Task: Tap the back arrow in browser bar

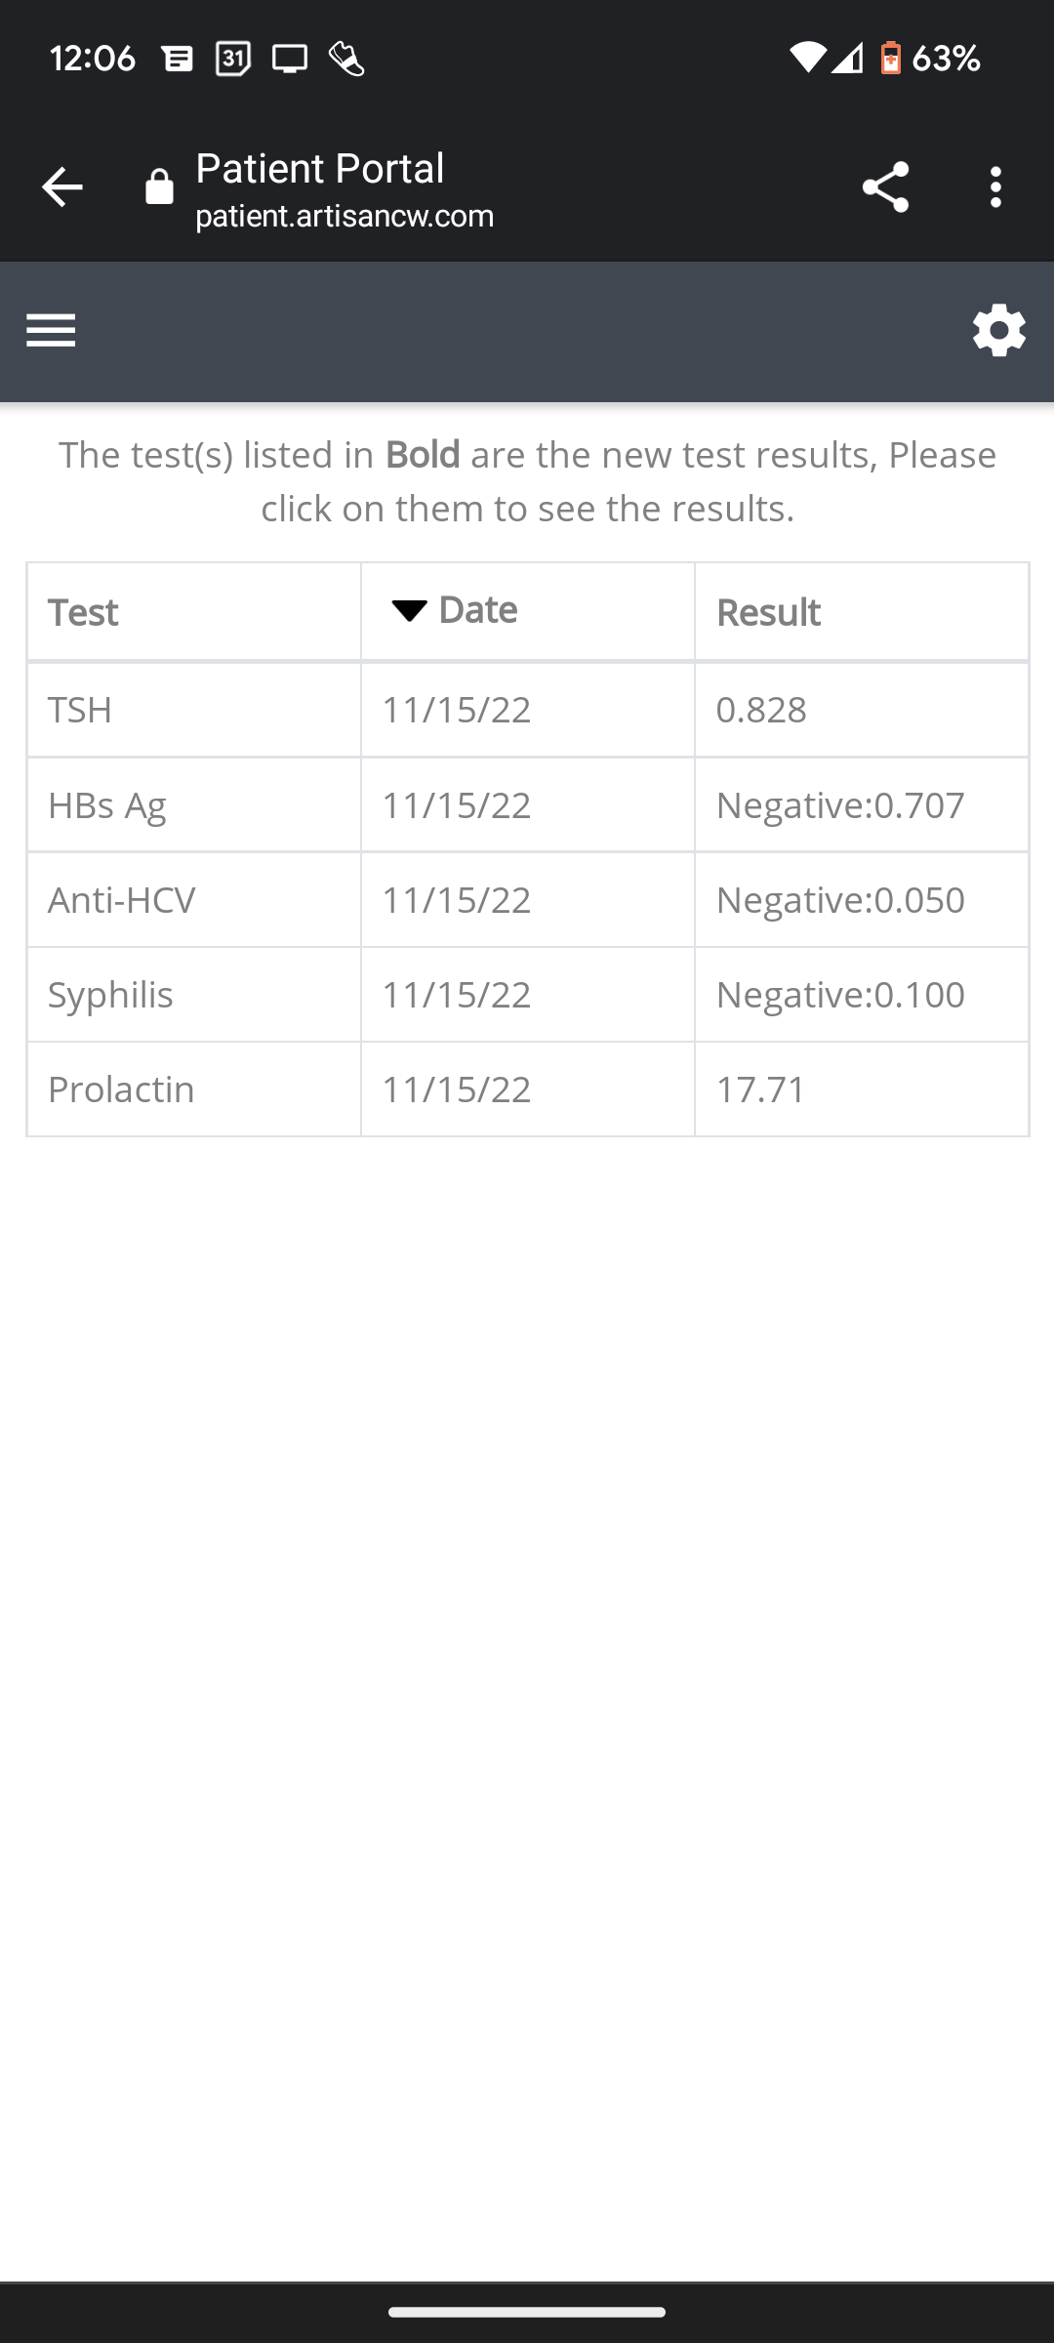Action: click(61, 187)
